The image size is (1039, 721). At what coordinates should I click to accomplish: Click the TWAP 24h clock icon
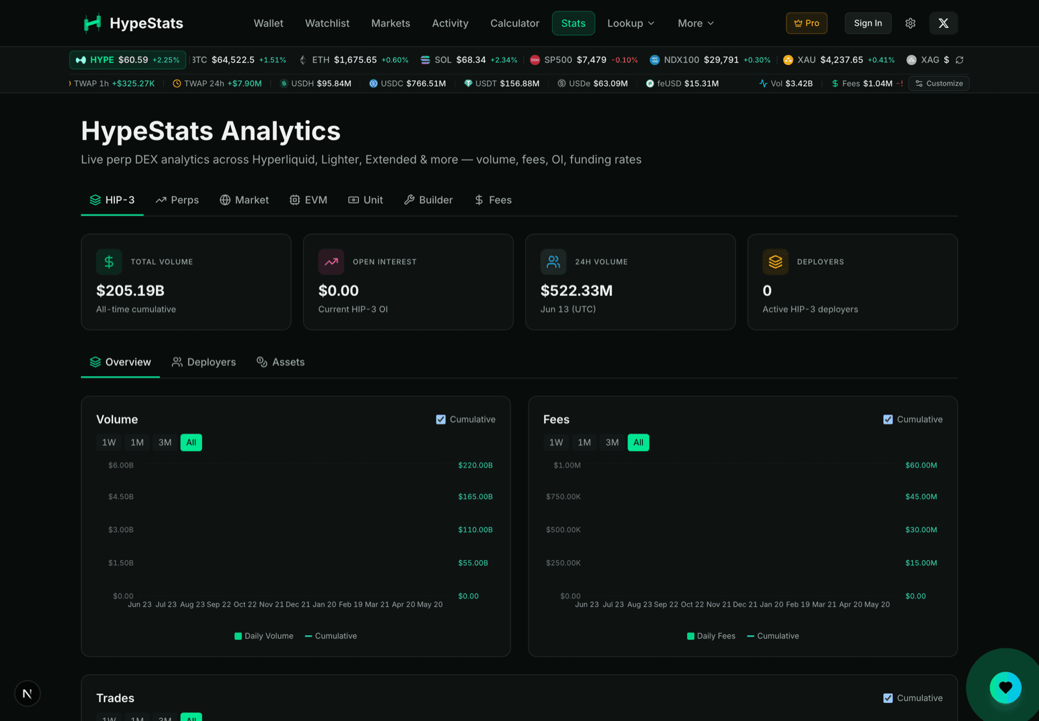click(x=177, y=84)
